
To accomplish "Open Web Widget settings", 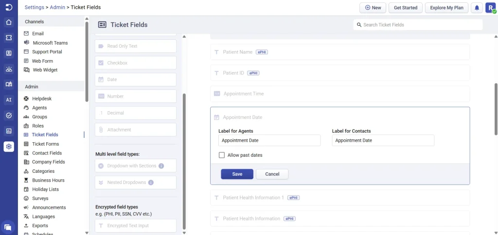I will point(45,70).
